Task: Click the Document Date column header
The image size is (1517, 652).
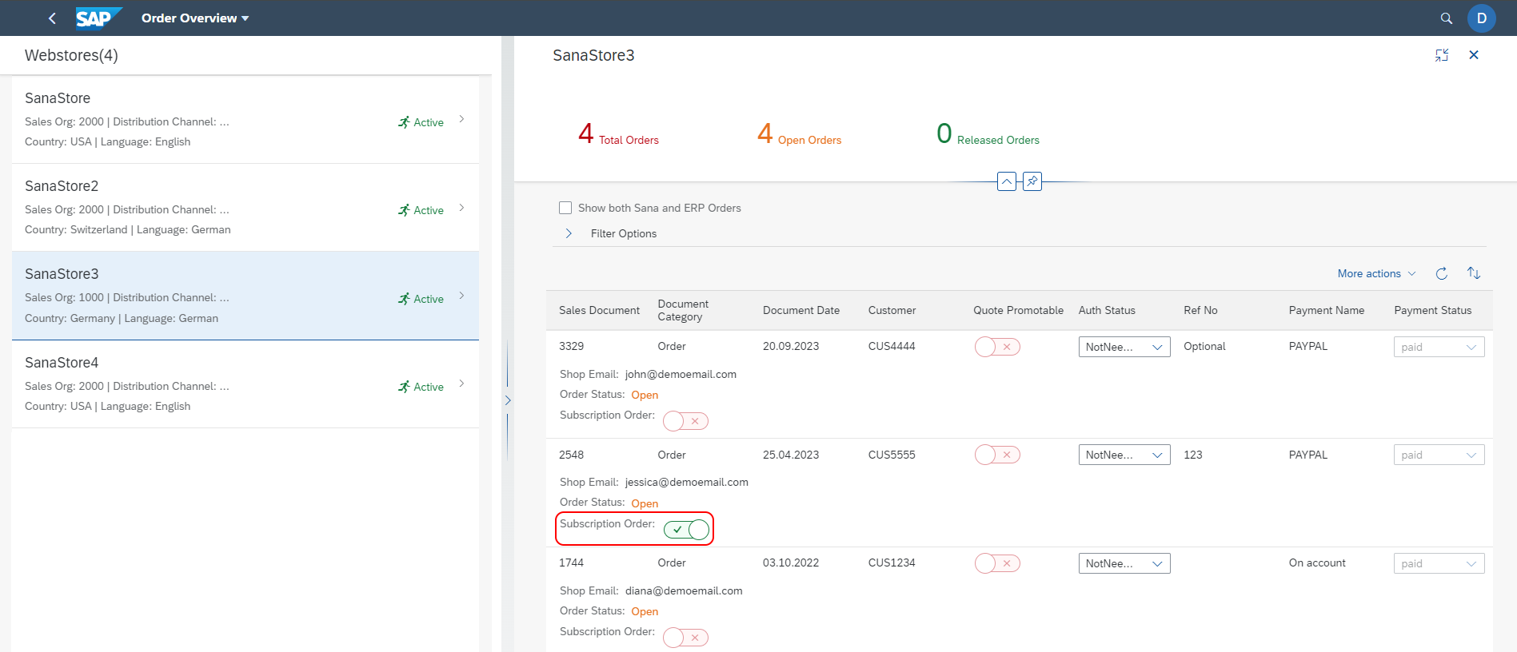Action: pos(801,310)
